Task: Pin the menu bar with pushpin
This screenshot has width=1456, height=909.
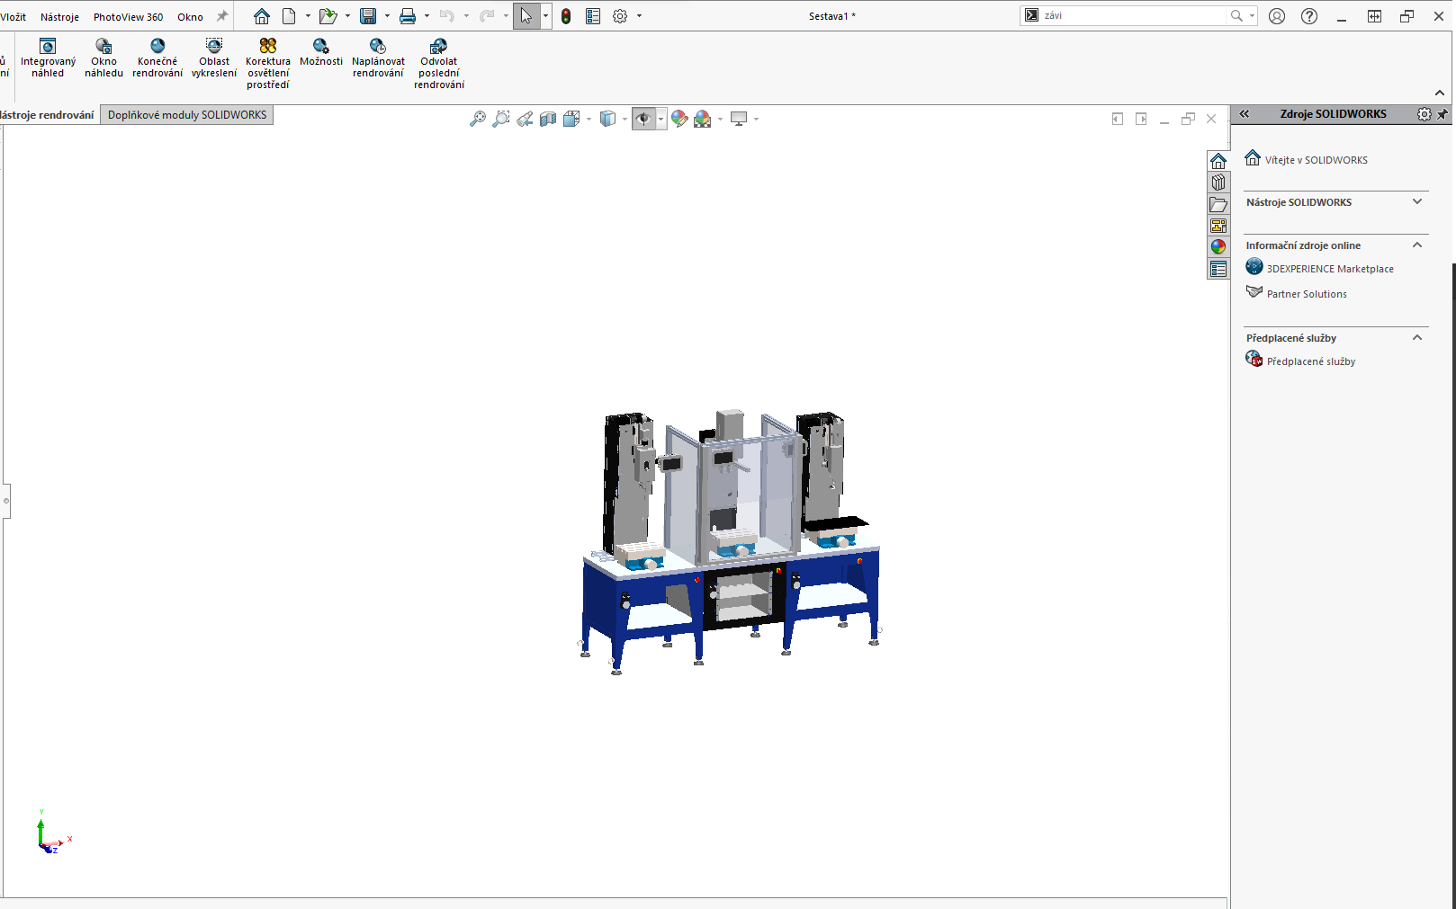Action: (222, 16)
